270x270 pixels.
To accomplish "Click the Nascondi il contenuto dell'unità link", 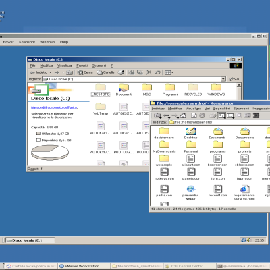I will click(x=54, y=107).
